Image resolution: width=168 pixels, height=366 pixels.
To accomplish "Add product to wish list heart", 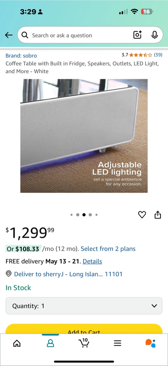I will pyautogui.click(x=142, y=215).
